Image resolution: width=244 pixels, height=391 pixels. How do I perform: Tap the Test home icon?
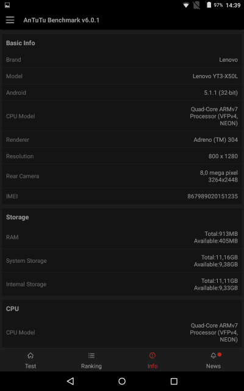tap(30, 356)
